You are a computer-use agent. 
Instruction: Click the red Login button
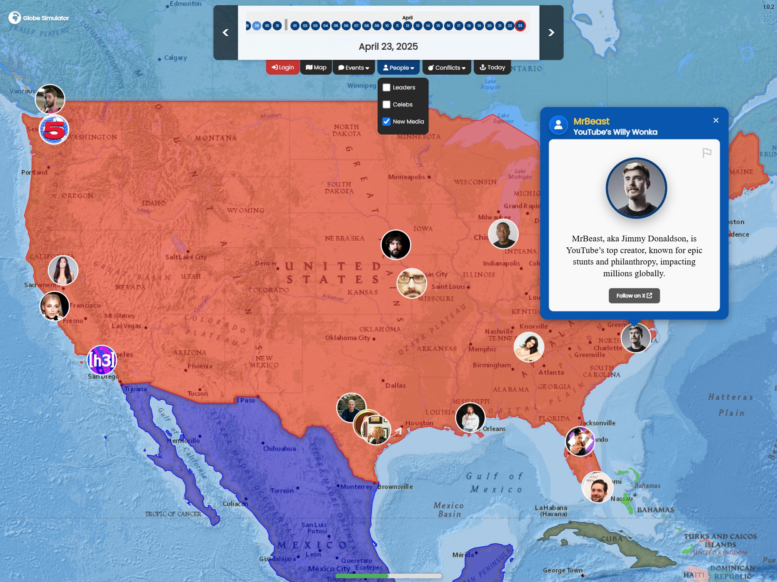coord(283,67)
